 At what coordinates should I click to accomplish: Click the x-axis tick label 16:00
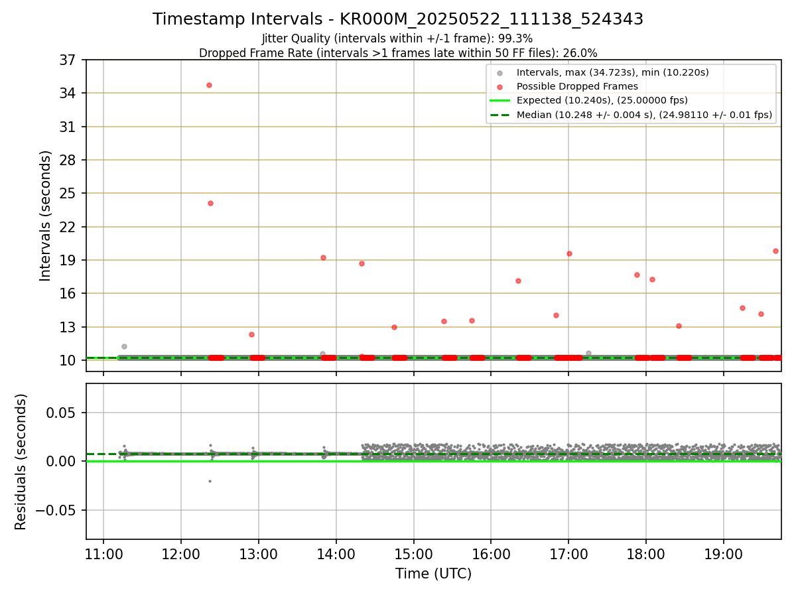point(491,555)
